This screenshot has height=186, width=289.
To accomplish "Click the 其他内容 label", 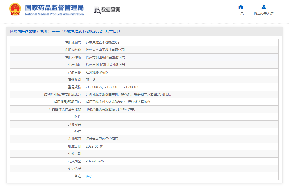I will point(74,124).
